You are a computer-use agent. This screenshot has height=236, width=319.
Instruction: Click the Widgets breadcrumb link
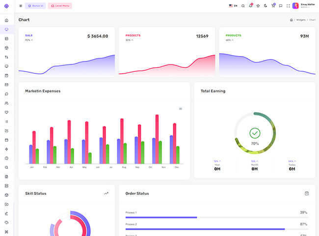[x=301, y=20]
